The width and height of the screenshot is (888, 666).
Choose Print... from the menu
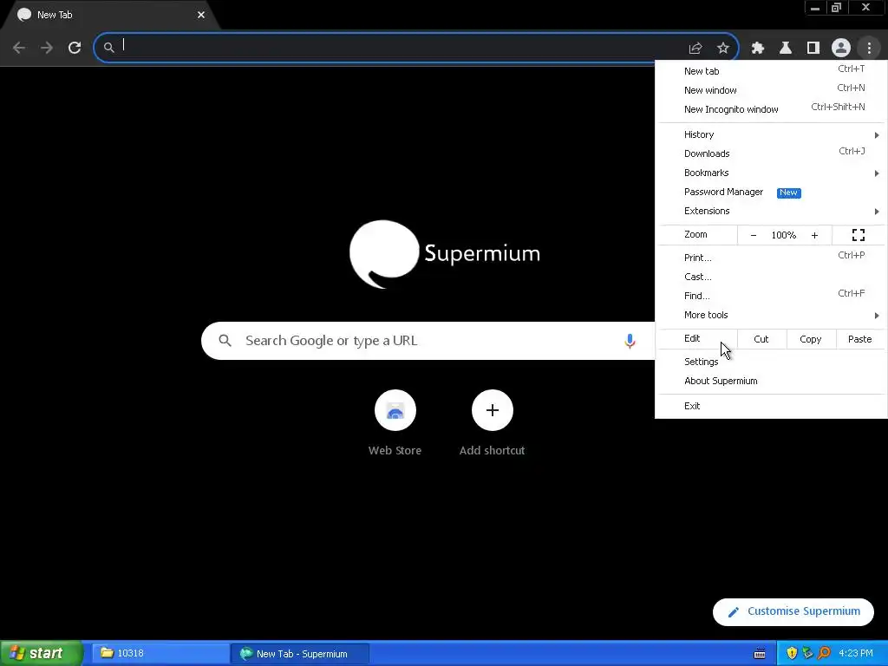[771, 258]
